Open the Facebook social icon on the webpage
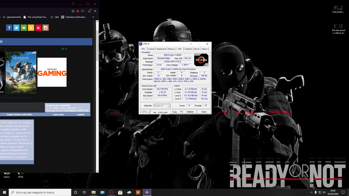The height and width of the screenshot is (196, 349). (x=9, y=28)
